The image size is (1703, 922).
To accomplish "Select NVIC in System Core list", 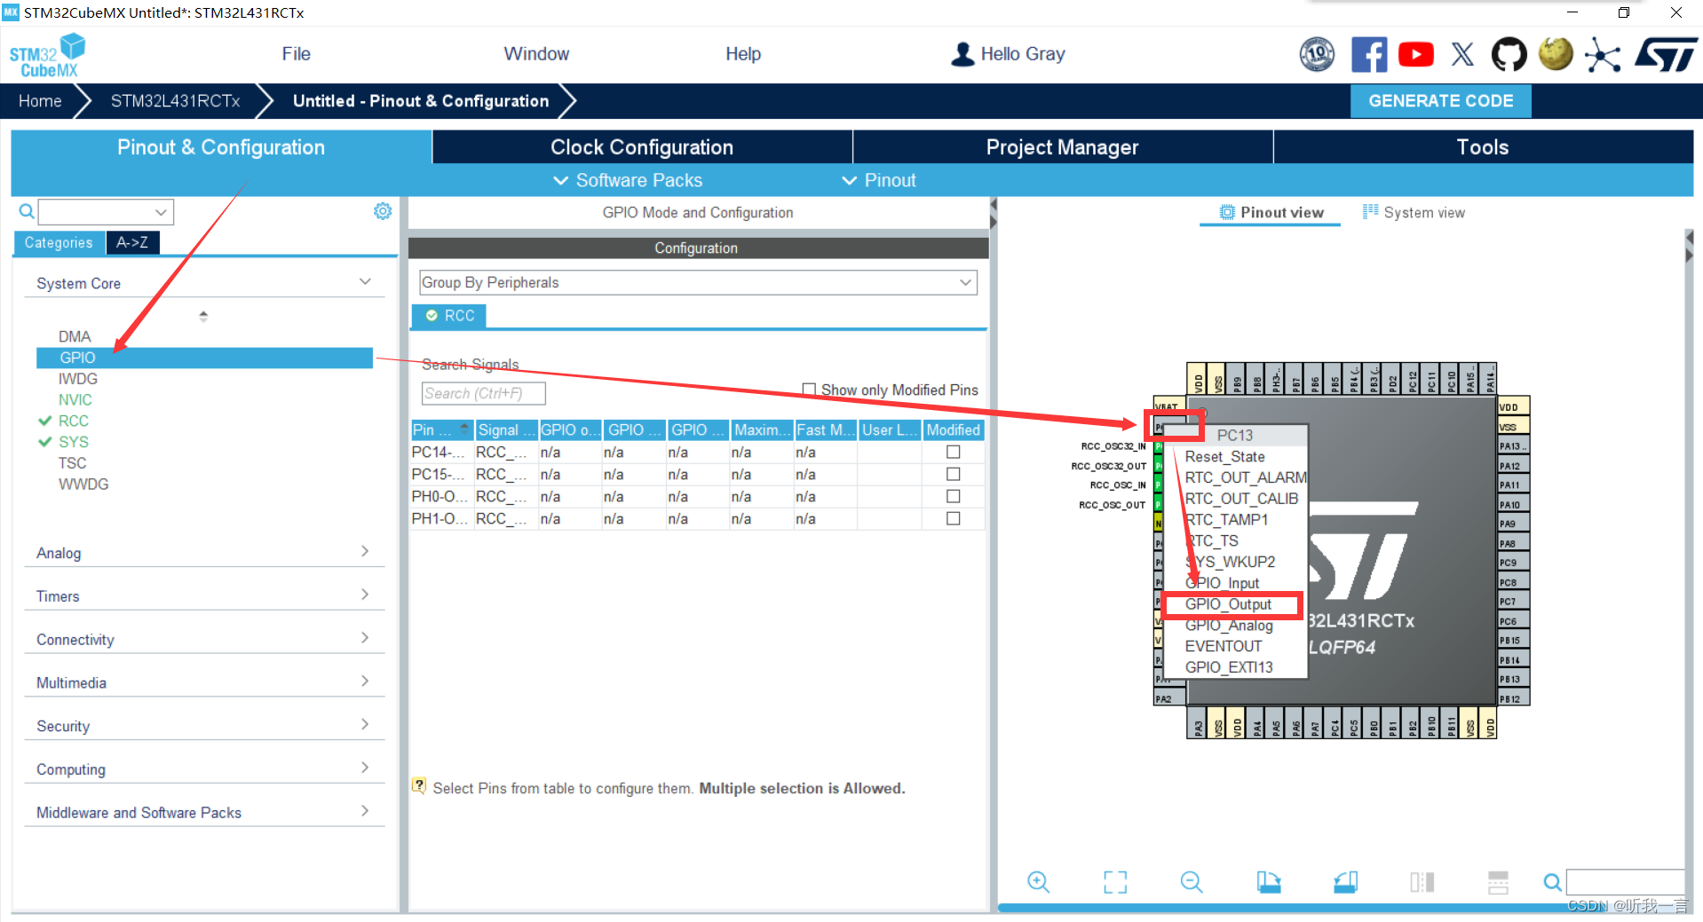I will coord(75,399).
